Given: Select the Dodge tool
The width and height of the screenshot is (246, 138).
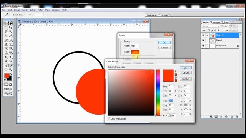Looking at the screenshot, I should click(10, 52).
